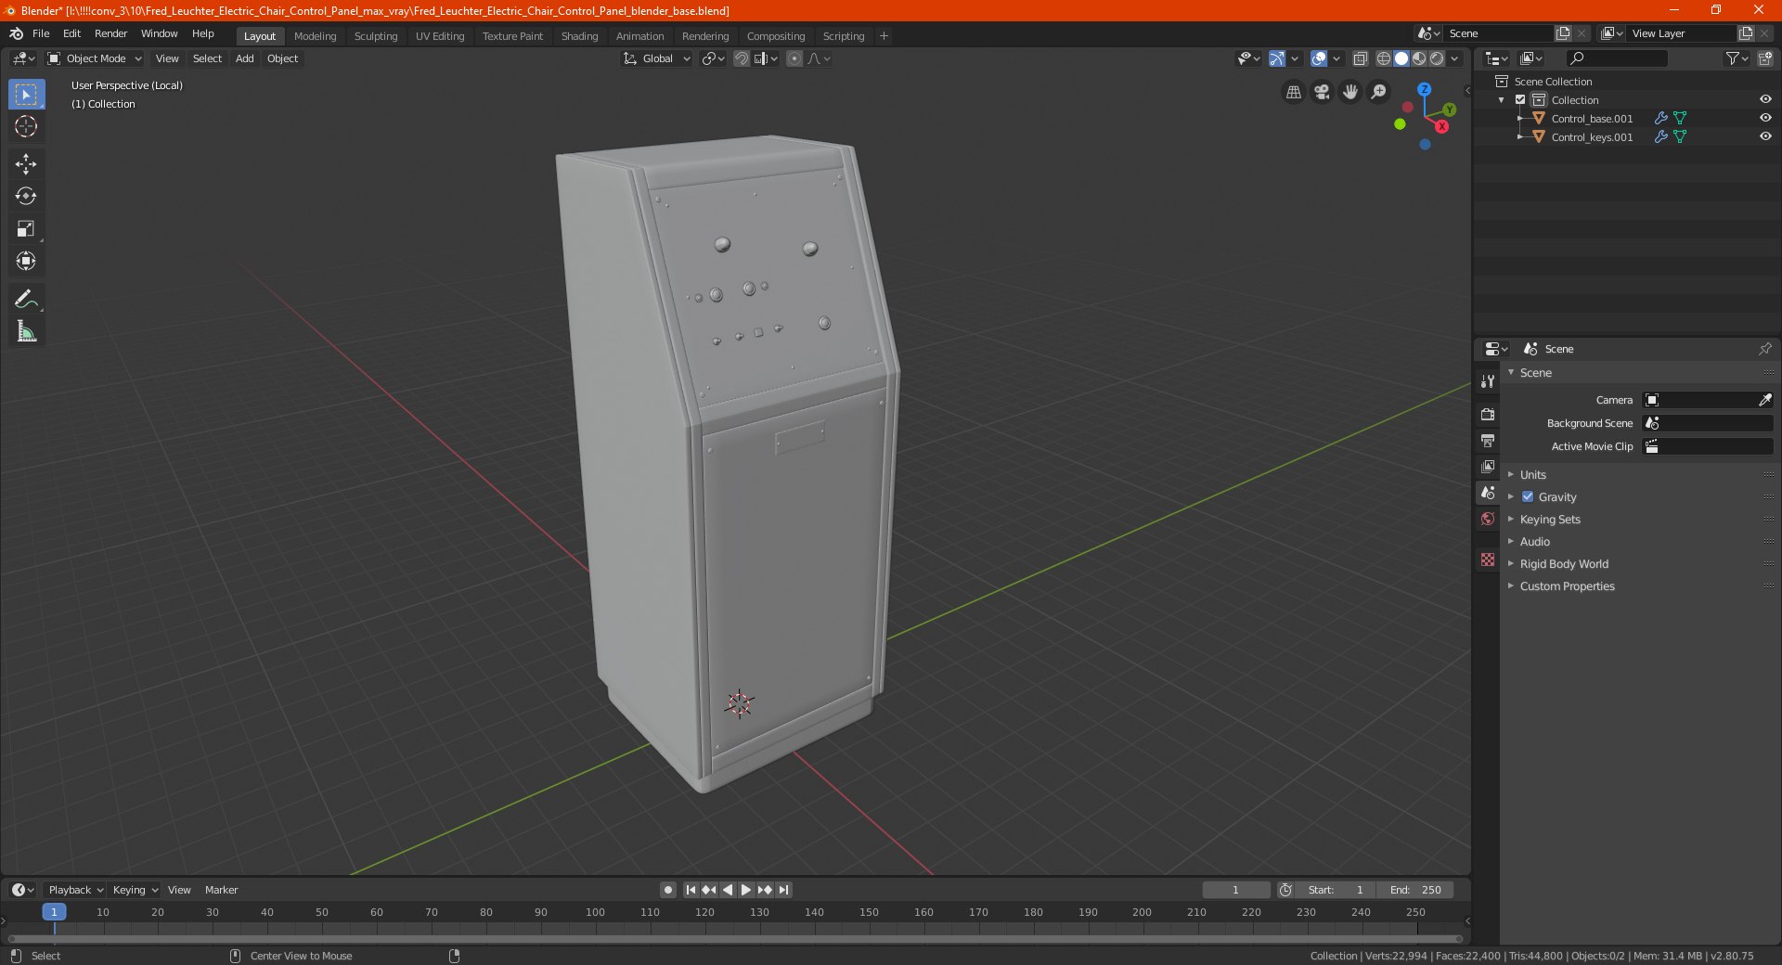Open the Keying popover in timeline
This screenshot has width=1782, height=965.
tap(135, 890)
